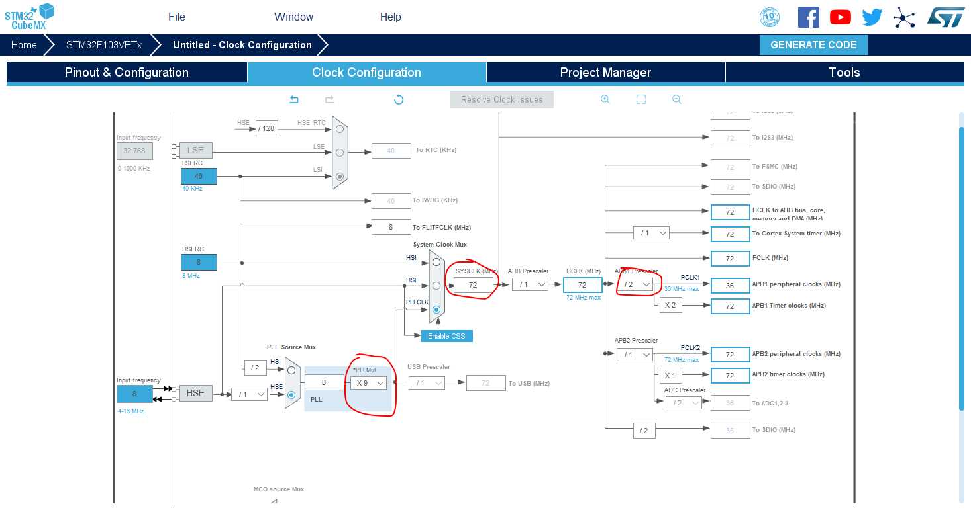
Task: Edit the SYSCLK (MHz) value field
Action: (474, 286)
